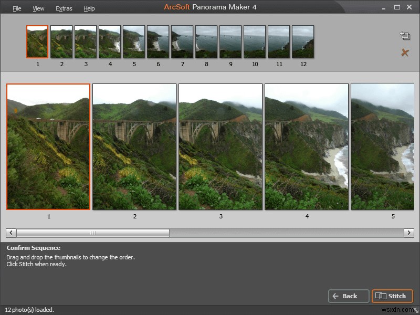Click the right scroll arrow
The height and width of the screenshot is (315, 420).
[x=409, y=233]
